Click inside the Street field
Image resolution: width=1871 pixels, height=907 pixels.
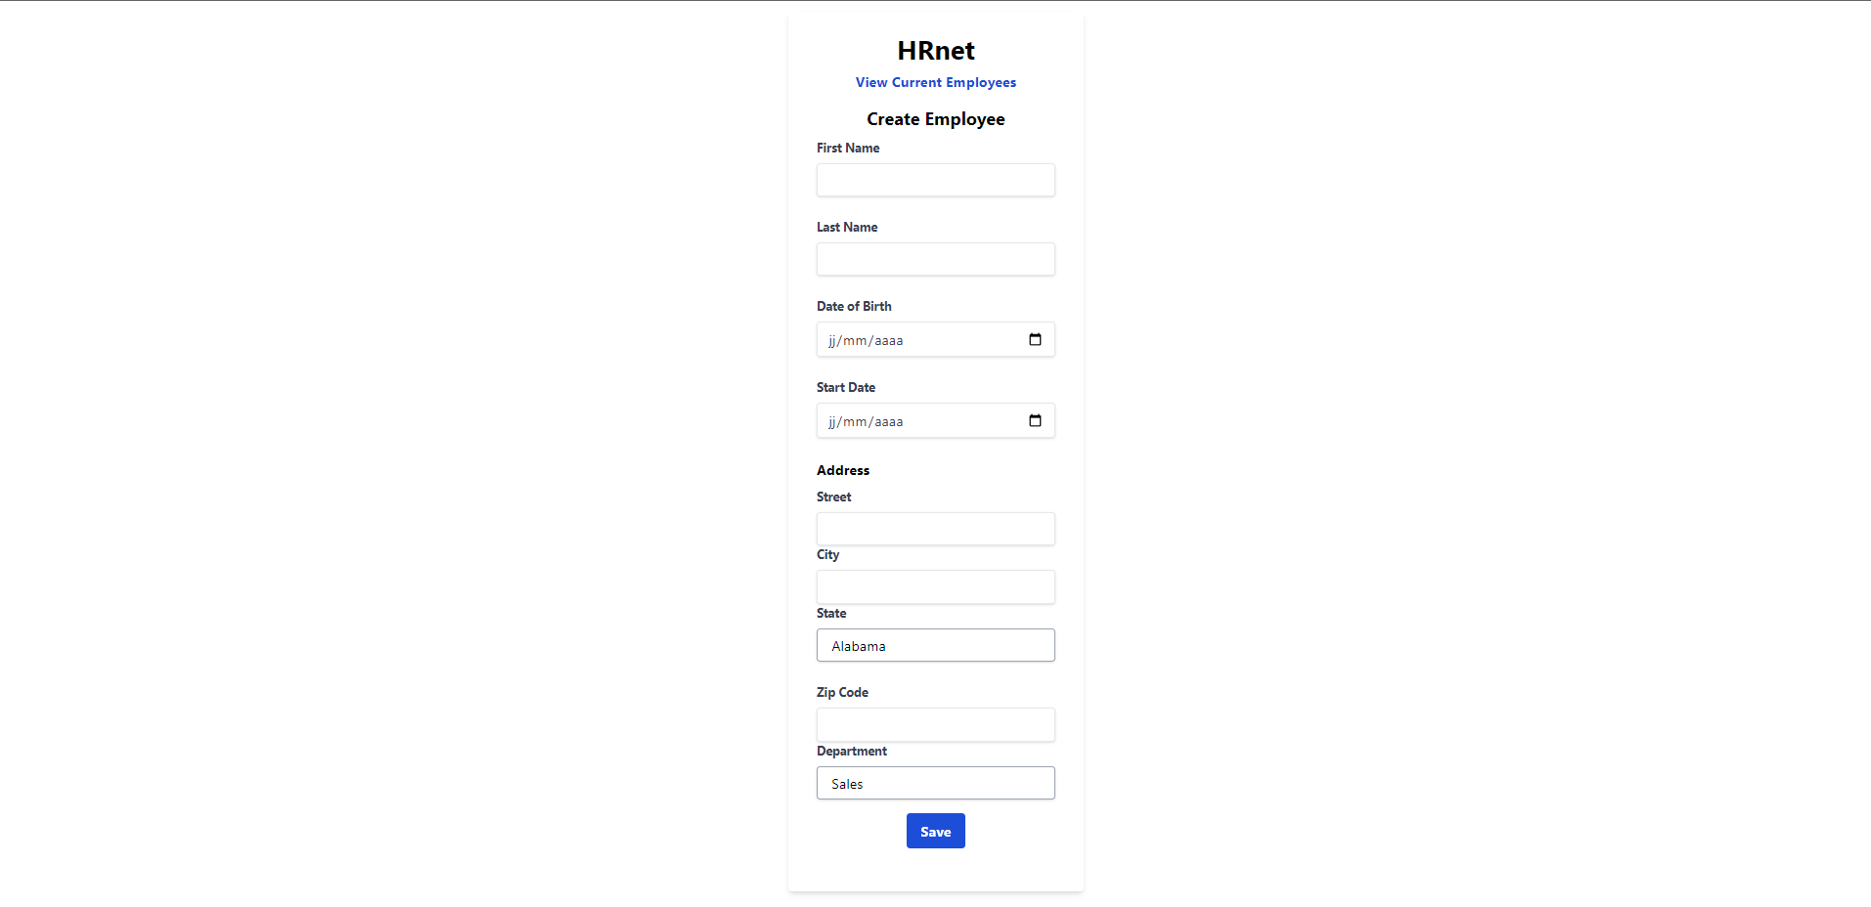[x=935, y=529]
